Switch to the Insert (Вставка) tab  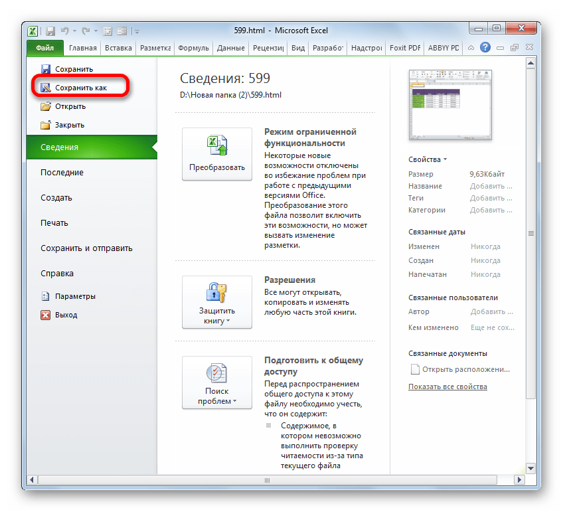pos(118,48)
